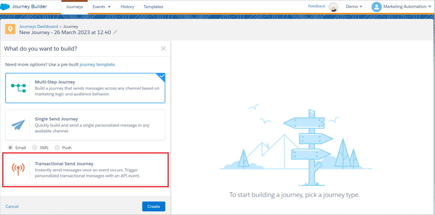Click the orange journey location pin icon
This screenshot has width=435, height=215.
(10, 29)
